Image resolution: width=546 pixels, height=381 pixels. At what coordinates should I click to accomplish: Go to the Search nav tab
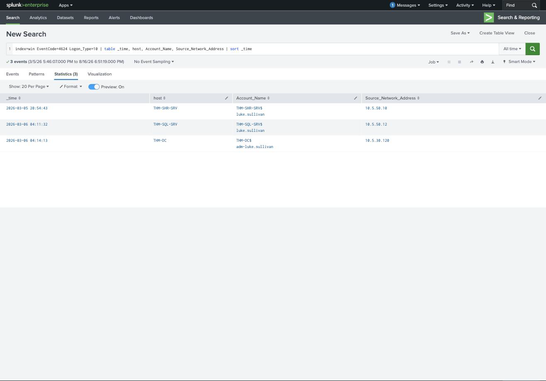pos(13,18)
